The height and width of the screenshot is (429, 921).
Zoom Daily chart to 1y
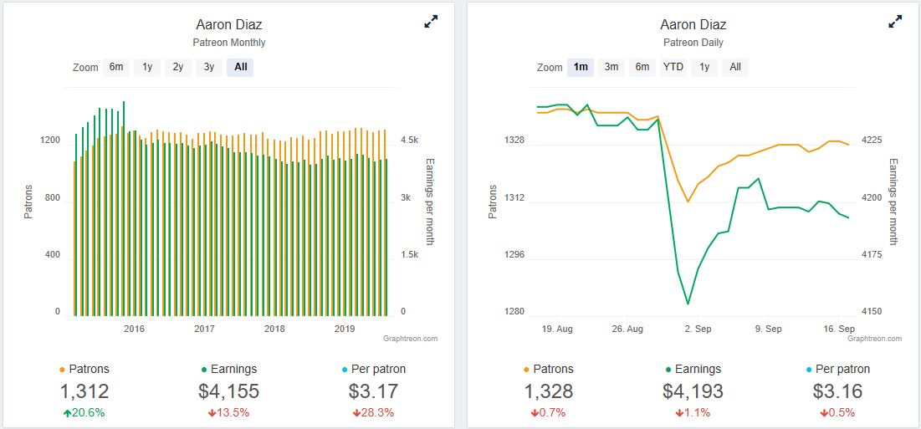click(704, 67)
